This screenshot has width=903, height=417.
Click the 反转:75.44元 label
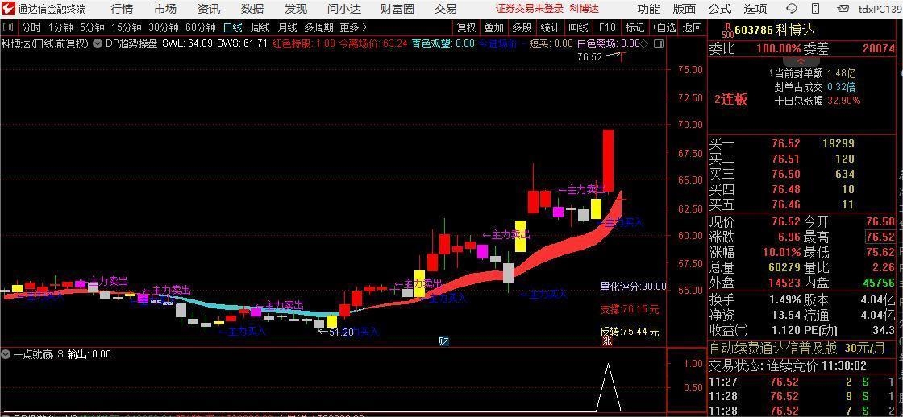(630, 332)
